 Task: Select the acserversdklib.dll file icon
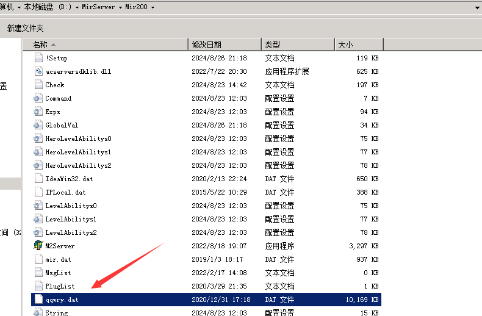coord(38,71)
